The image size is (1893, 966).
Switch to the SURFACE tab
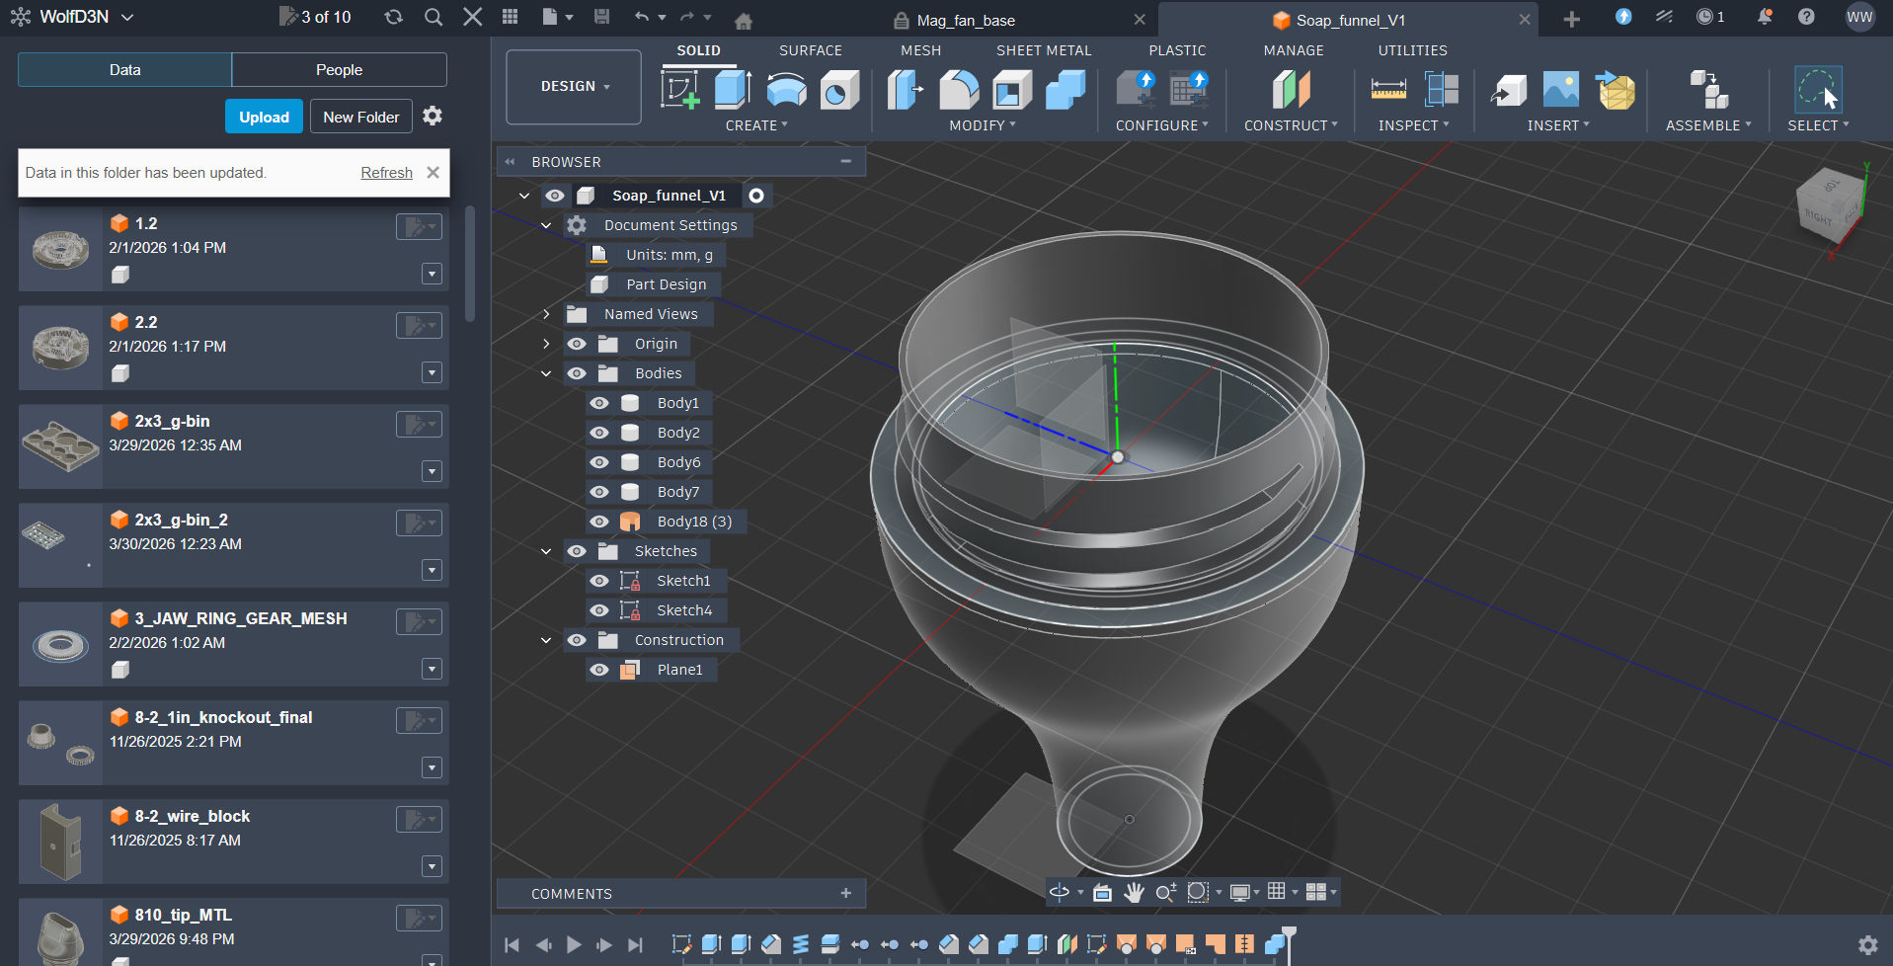tap(811, 50)
